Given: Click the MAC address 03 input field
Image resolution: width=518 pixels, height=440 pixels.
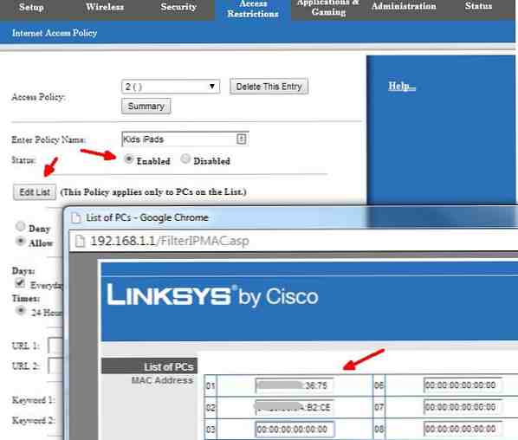Looking at the screenshot, I should pos(295,430).
